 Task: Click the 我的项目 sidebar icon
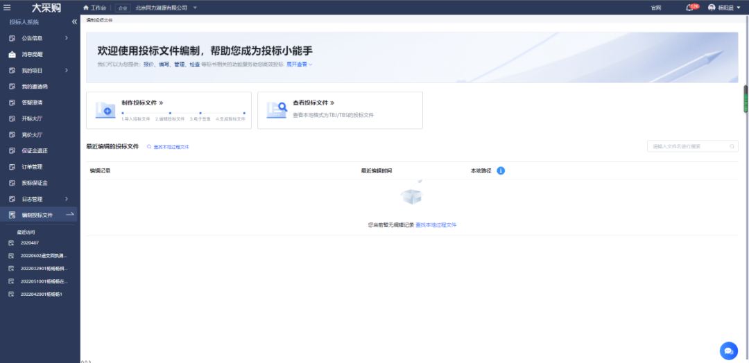(x=12, y=71)
